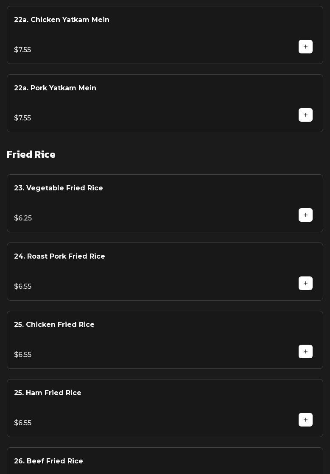Click the Fried Rice section heading
The width and height of the screenshot is (330, 474).
[31, 155]
